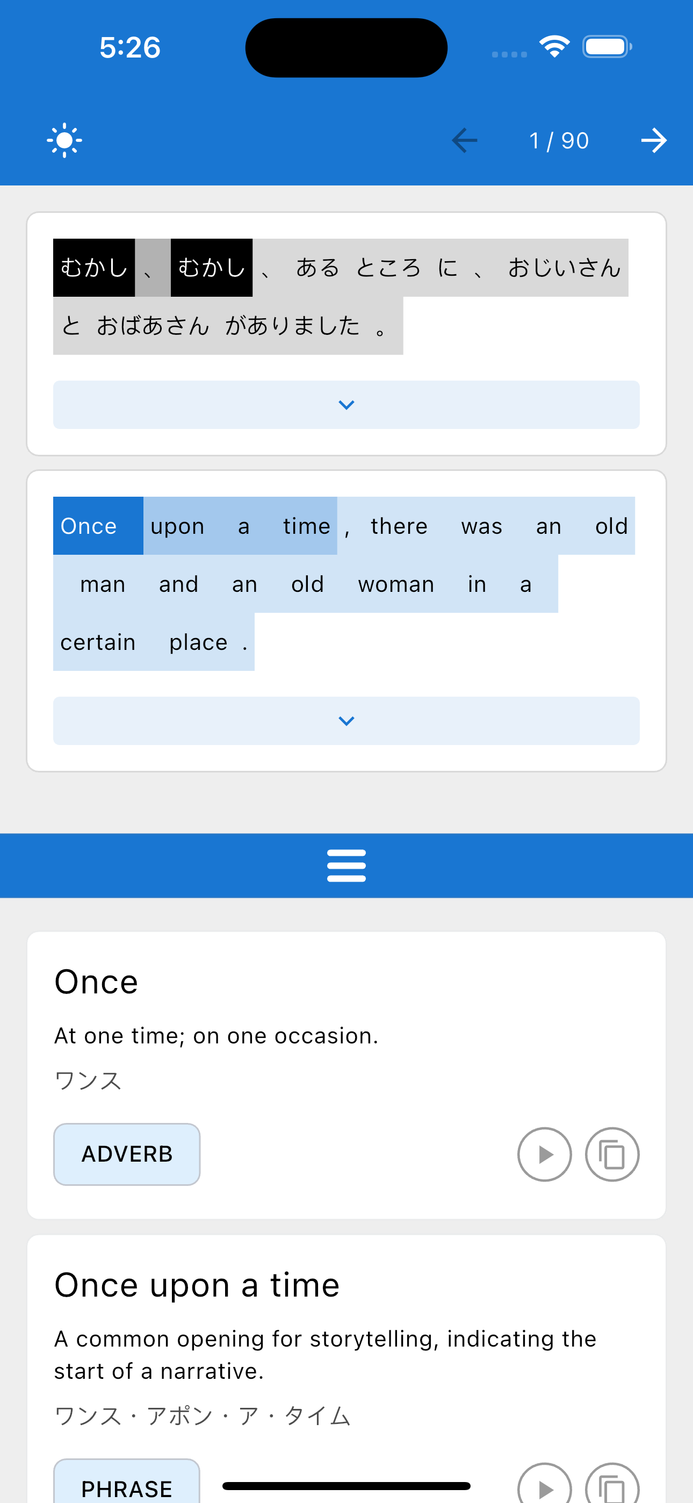Tap the first むかし word
Image resolution: width=693 pixels, height=1503 pixels.
pos(94,267)
